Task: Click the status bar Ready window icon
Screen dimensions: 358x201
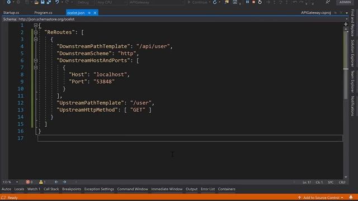Action: click(x=3, y=198)
